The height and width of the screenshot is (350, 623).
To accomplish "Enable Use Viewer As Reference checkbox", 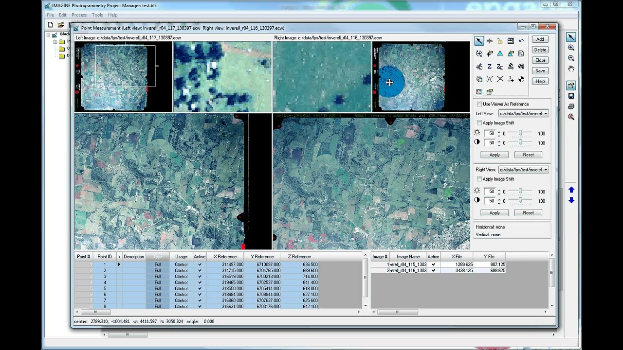I will pos(479,104).
